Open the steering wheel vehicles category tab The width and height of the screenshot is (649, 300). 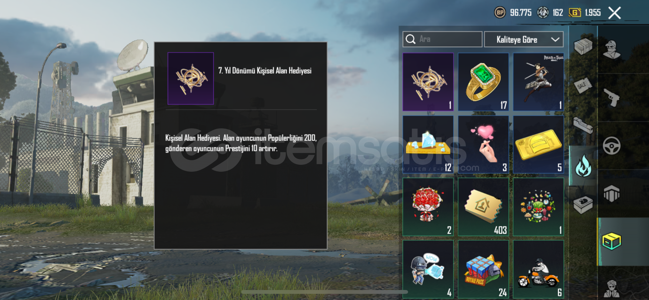pos(612,146)
